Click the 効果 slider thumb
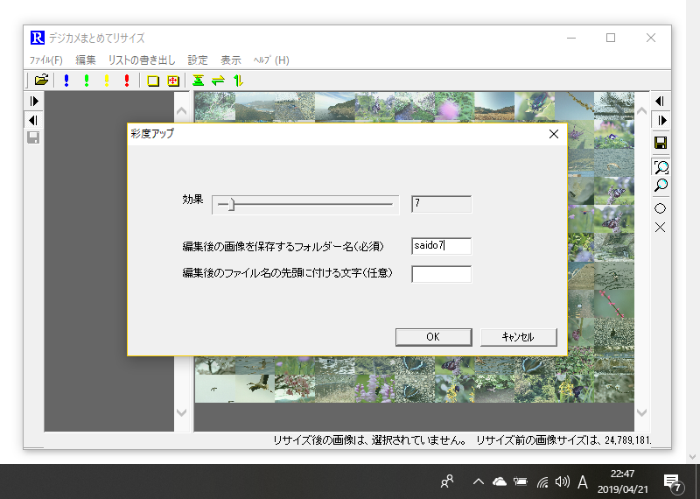This screenshot has width=700, height=499. click(x=231, y=205)
